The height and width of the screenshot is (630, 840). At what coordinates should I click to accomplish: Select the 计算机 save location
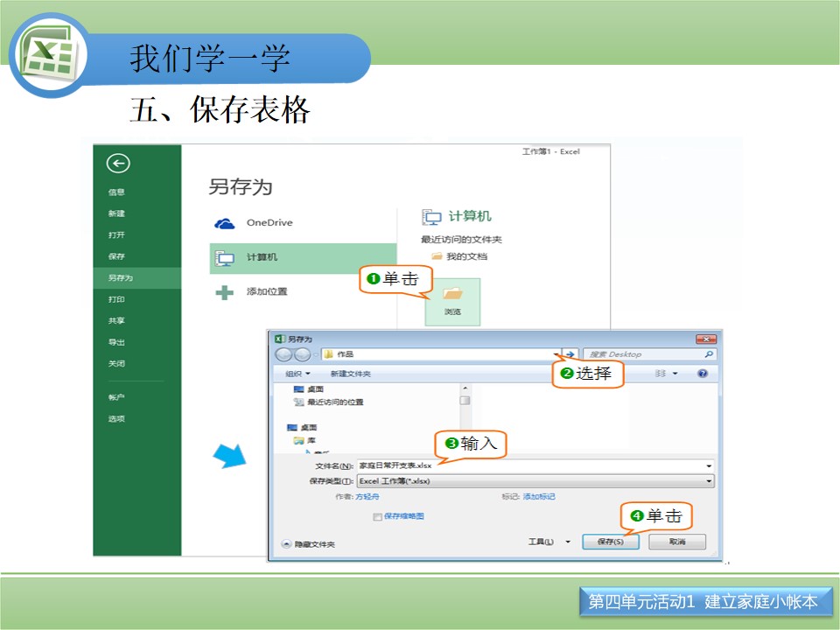(x=303, y=258)
